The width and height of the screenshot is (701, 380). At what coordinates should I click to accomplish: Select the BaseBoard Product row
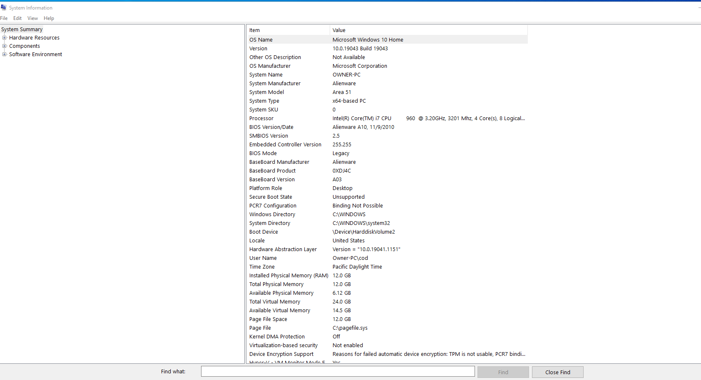tap(388, 171)
